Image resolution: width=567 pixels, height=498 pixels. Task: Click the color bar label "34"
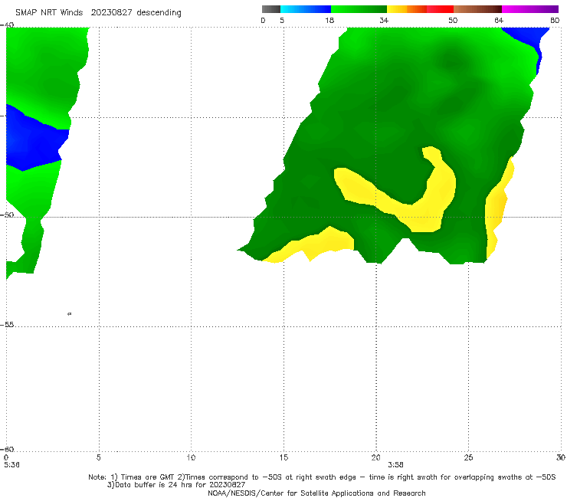click(384, 20)
